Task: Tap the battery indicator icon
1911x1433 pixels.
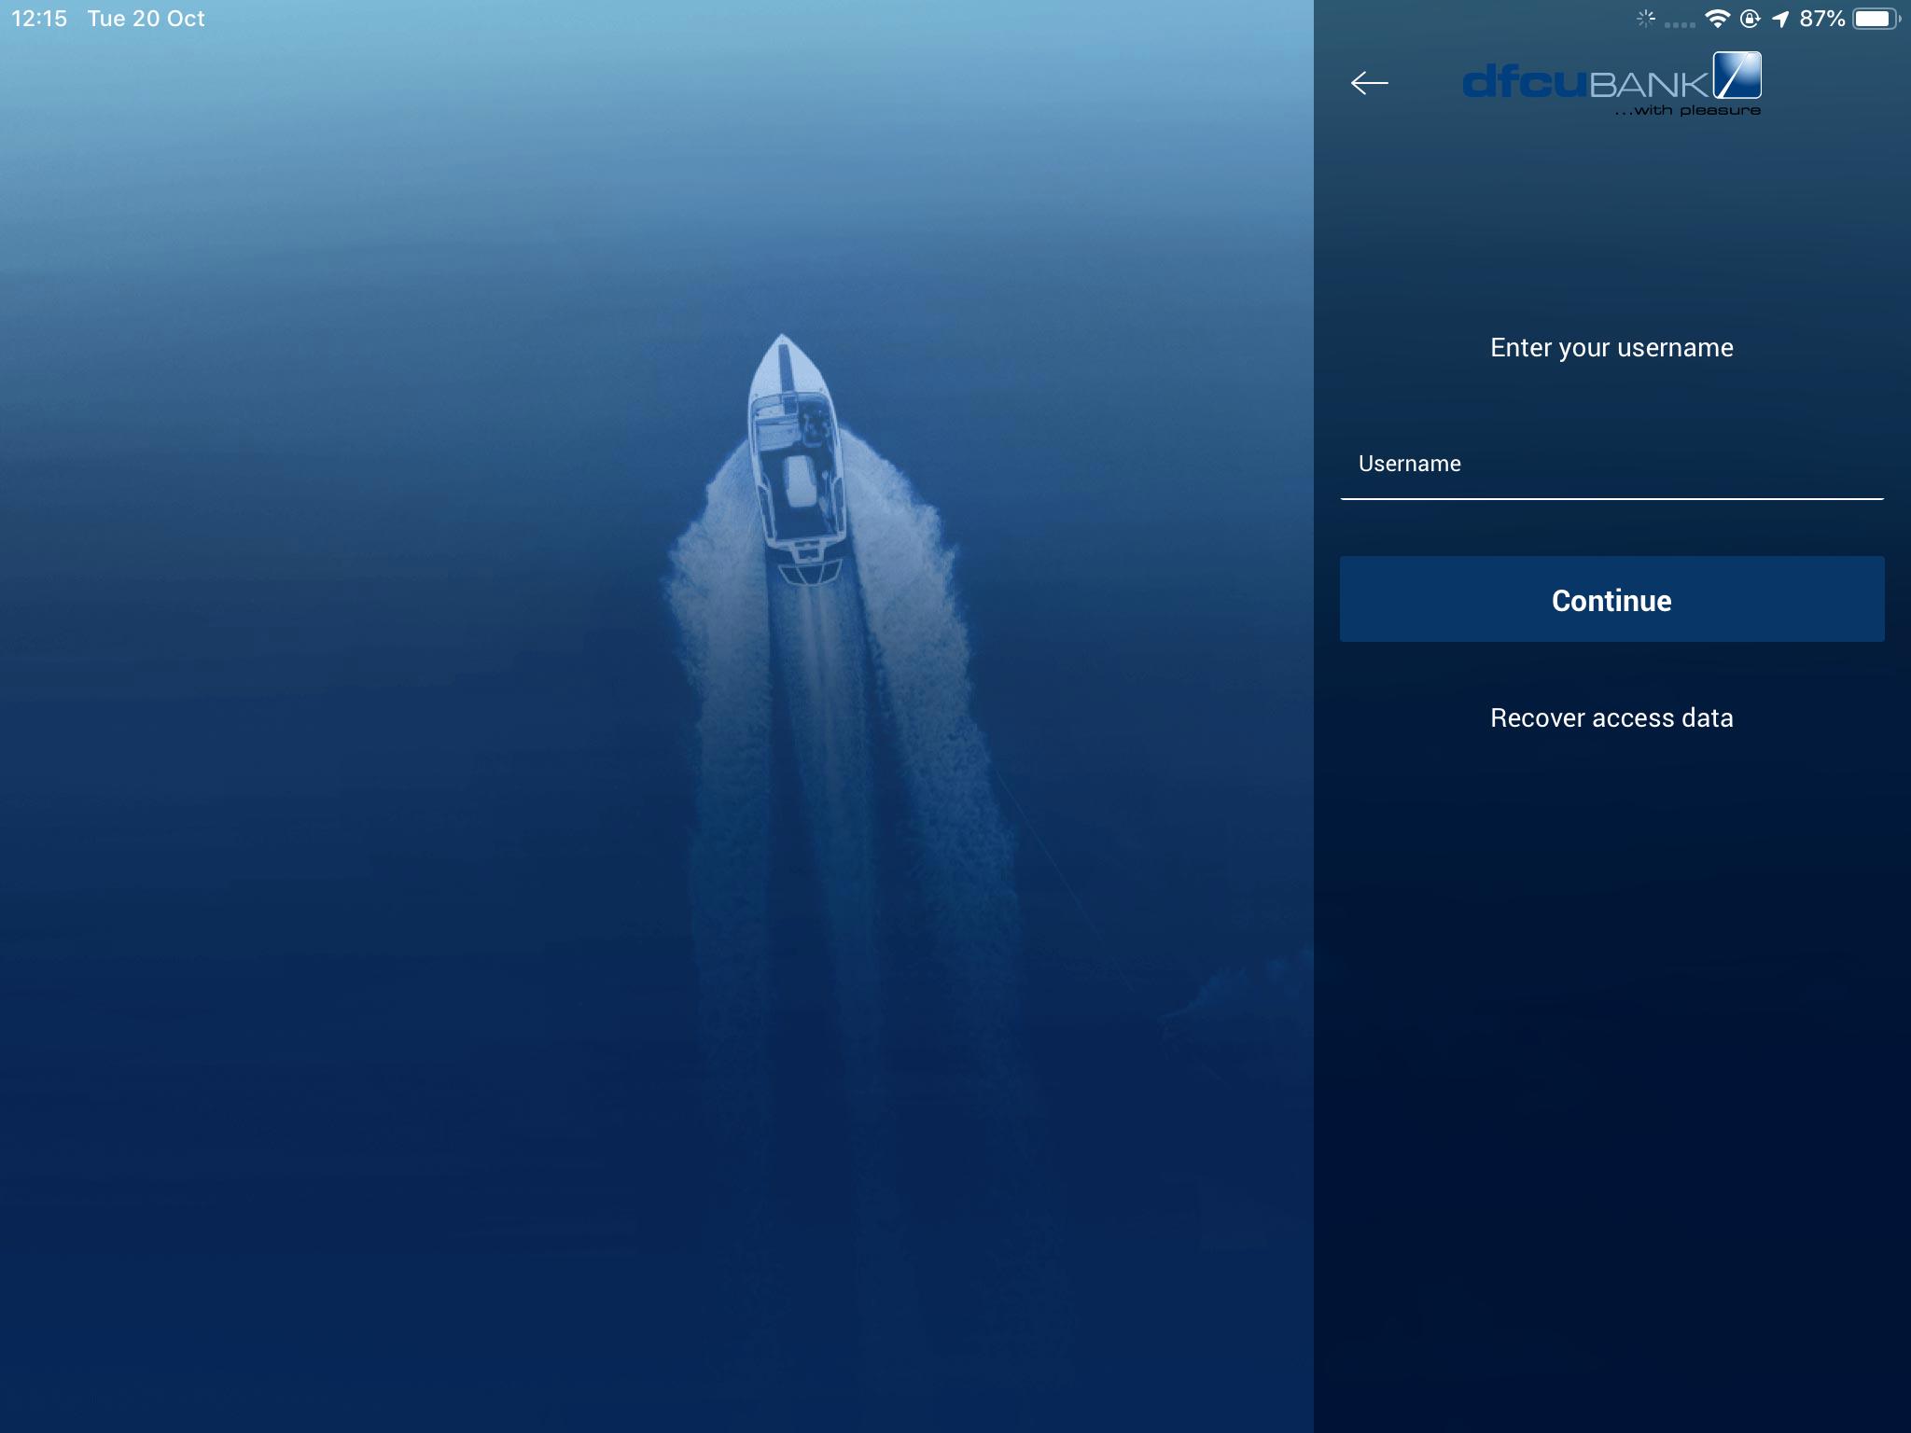Action: pos(1876,19)
